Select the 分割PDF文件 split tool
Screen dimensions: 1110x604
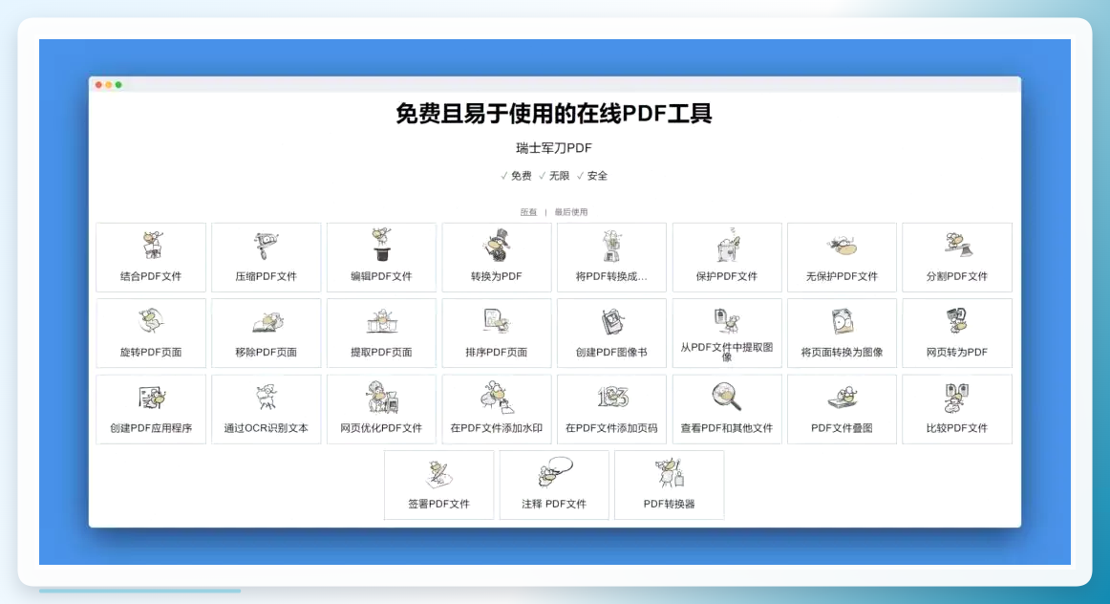pyautogui.click(x=957, y=257)
